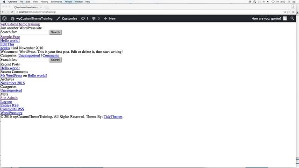Image resolution: width=299 pixels, height=168 pixels.
Task: Click the Uncategorised link in post categories
Action: click(29, 56)
